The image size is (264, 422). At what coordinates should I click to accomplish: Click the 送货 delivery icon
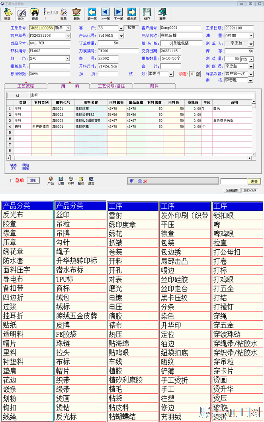pyautogui.click(x=91, y=181)
